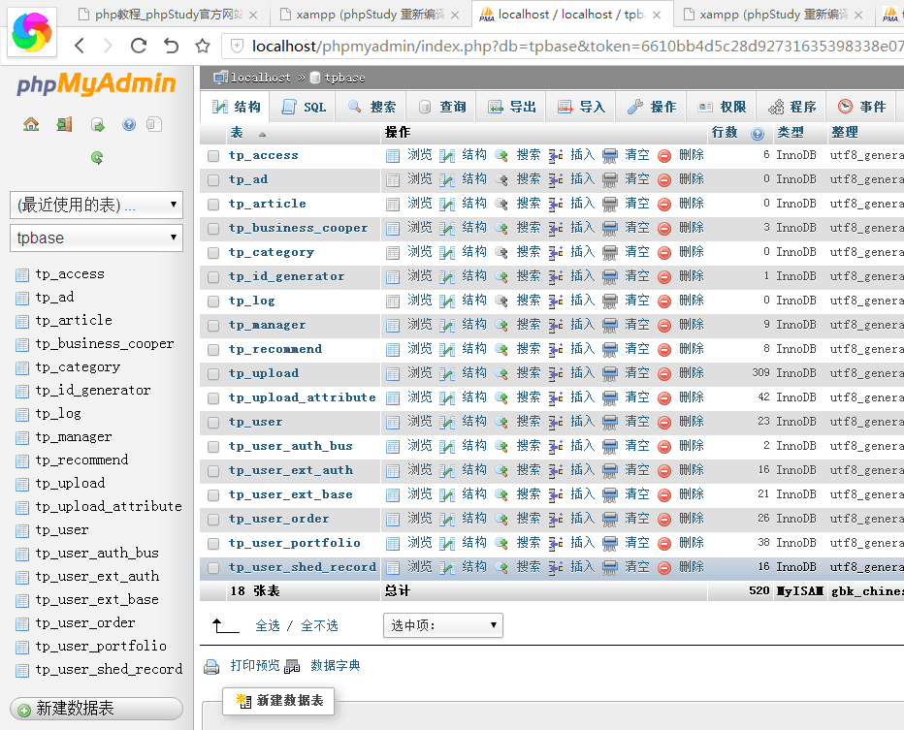Check the tp_user table checkbox
This screenshot has height=730, width=904.
point(213,422)
